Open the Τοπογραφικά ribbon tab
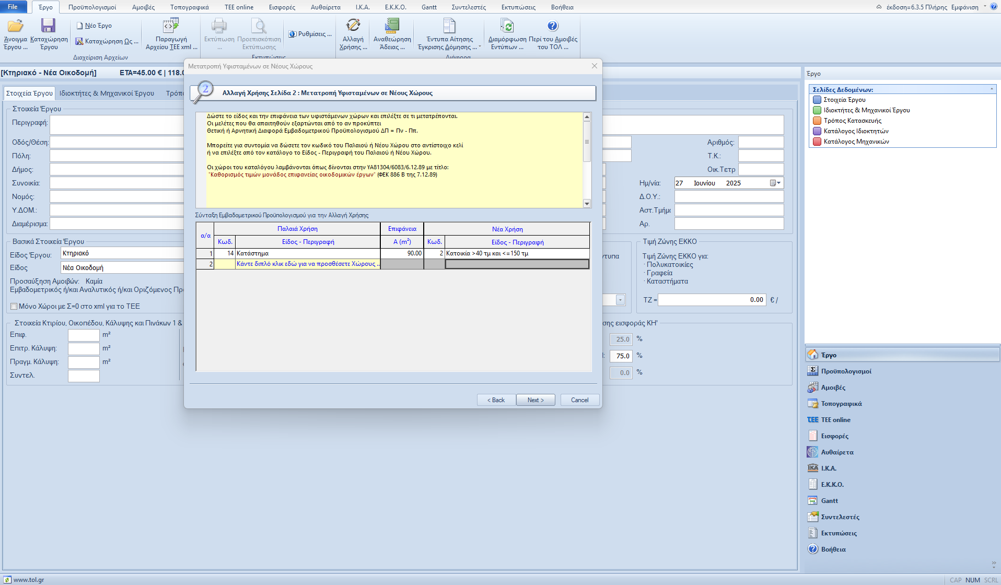 [x=189, y=7]
